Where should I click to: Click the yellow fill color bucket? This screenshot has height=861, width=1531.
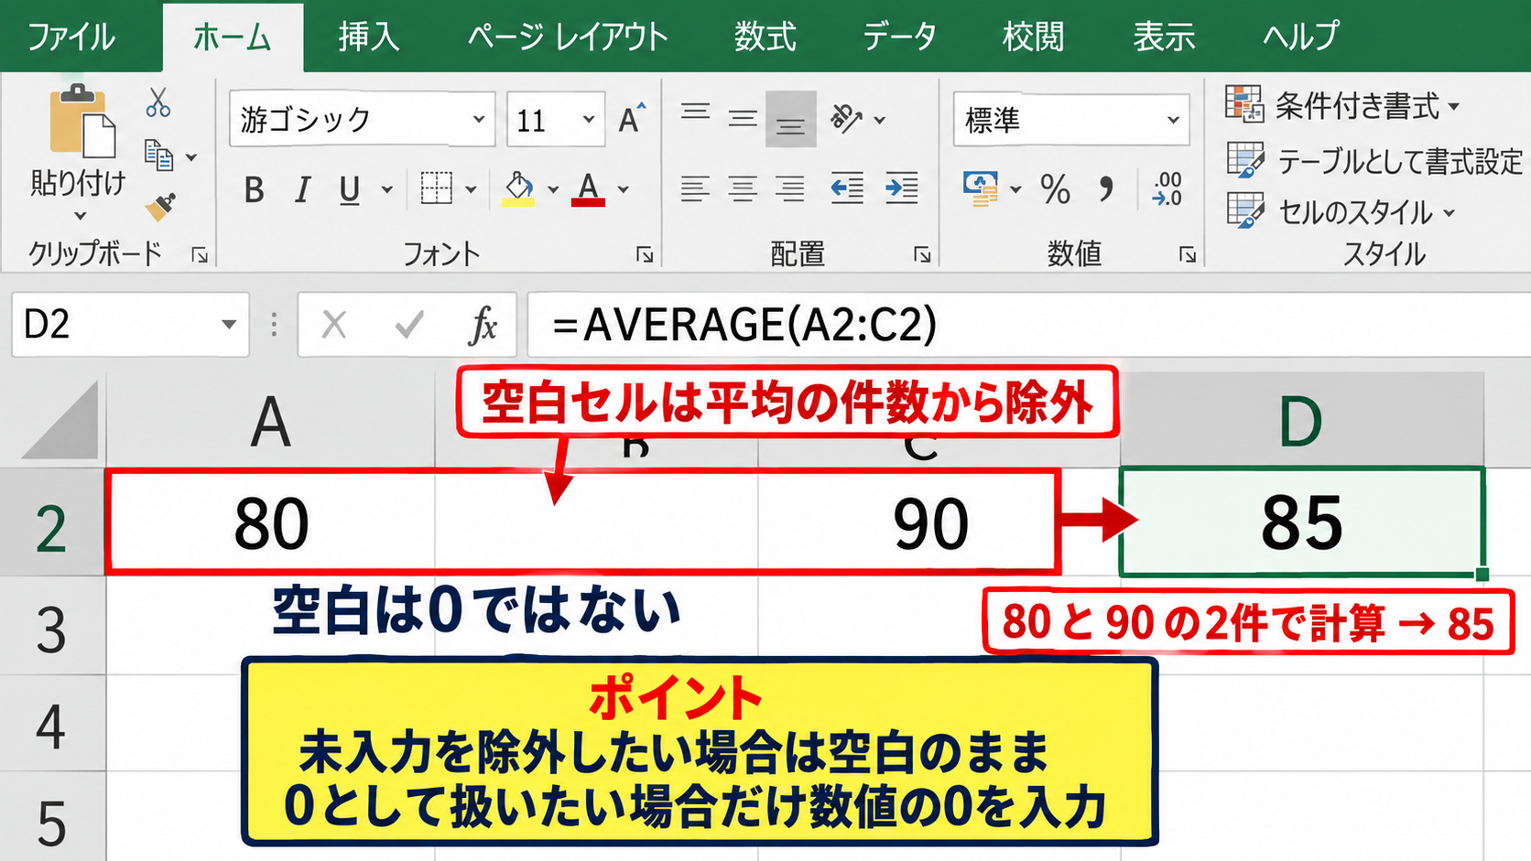[518, 188]
